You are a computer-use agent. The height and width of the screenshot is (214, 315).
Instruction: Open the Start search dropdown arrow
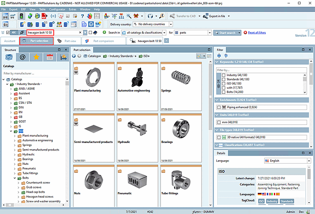(x=239, y=32)
